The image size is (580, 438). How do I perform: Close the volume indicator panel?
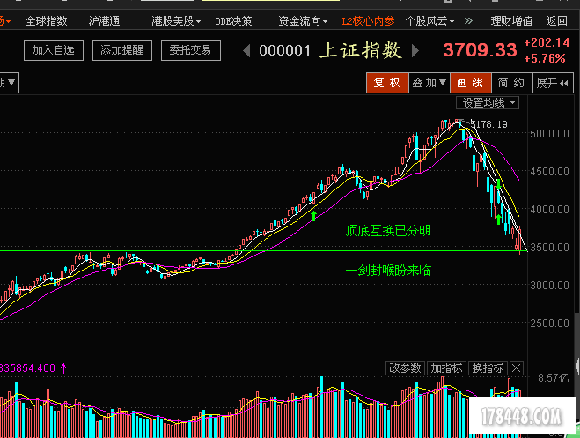(517, 368)
